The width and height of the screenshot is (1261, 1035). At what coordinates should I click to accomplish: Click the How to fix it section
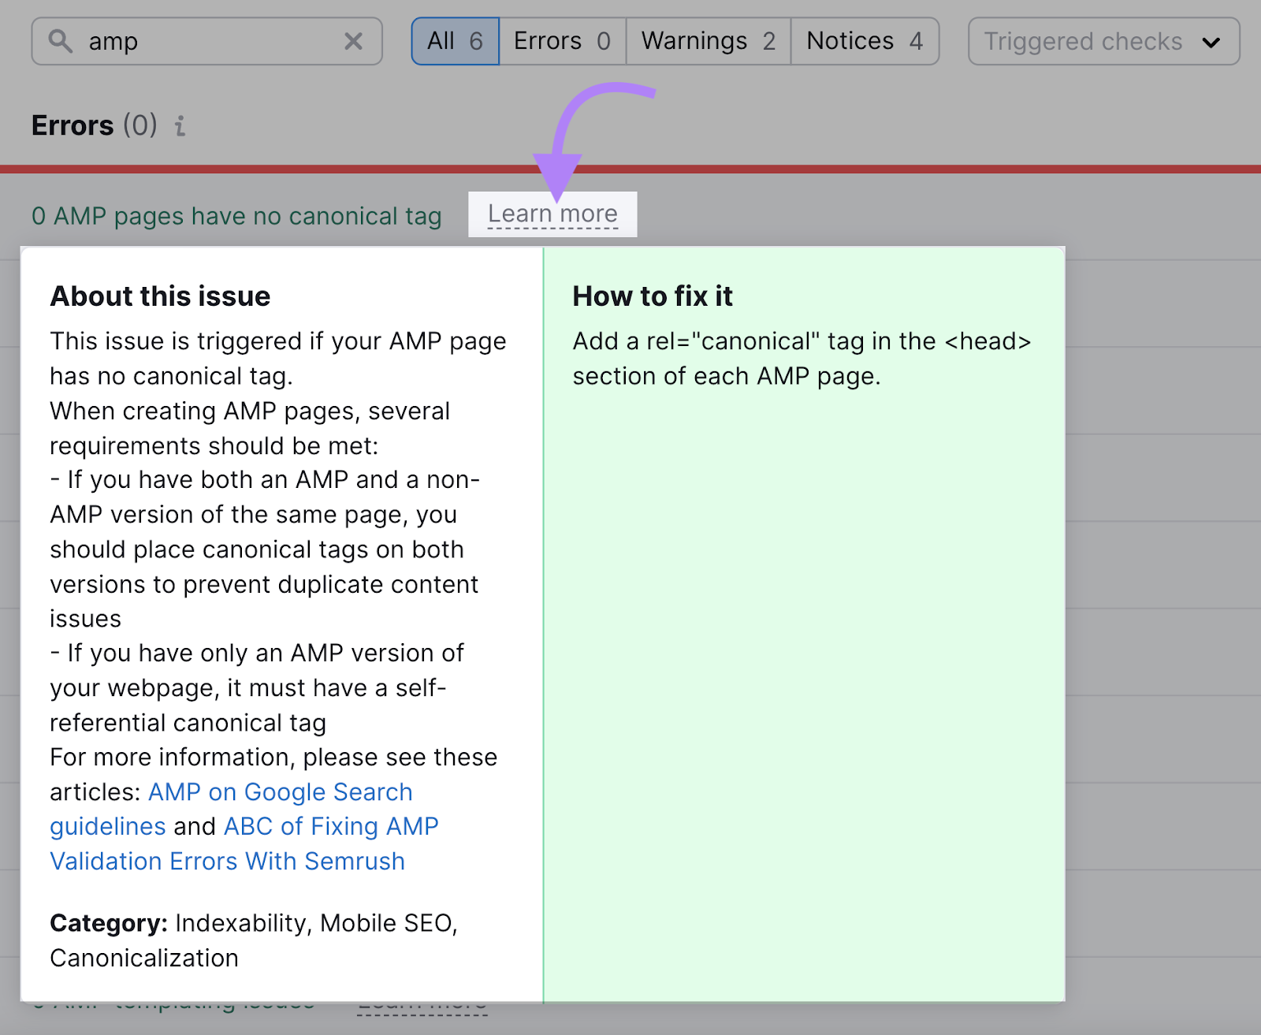(653, 296)
